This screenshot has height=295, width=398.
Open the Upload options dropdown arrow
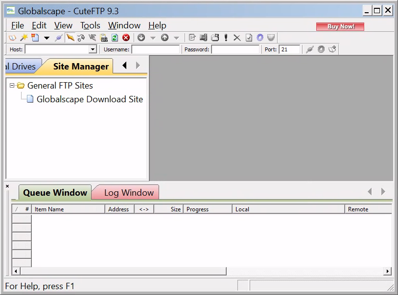pyautogui.click(x=176, y=38)
